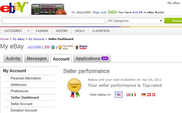
Task: Select the Italy flag status view
Action: (134, 95)
